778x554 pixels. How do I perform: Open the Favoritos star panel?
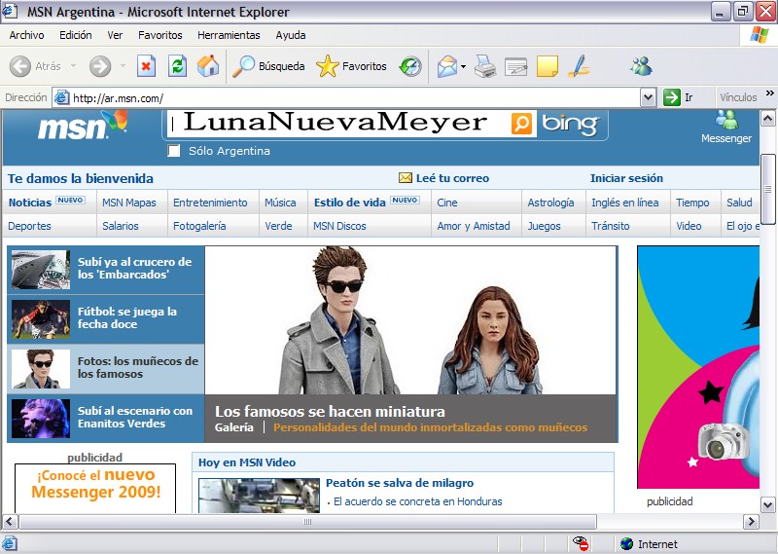click(352, 66)
